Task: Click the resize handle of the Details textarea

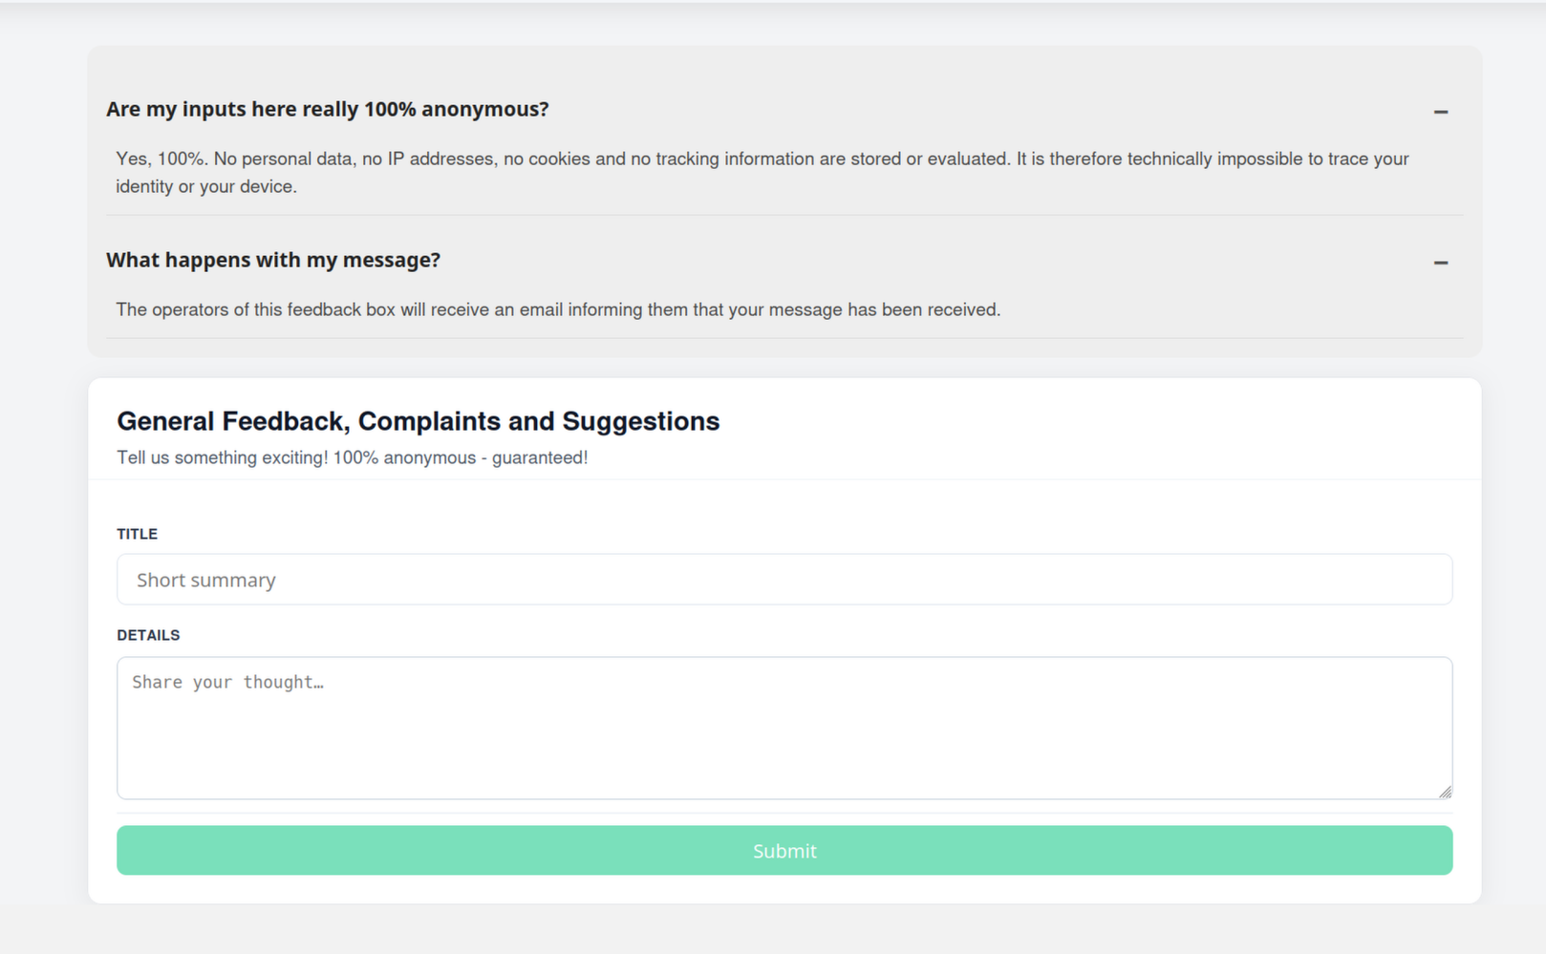Action: (x=1446, y=791)
